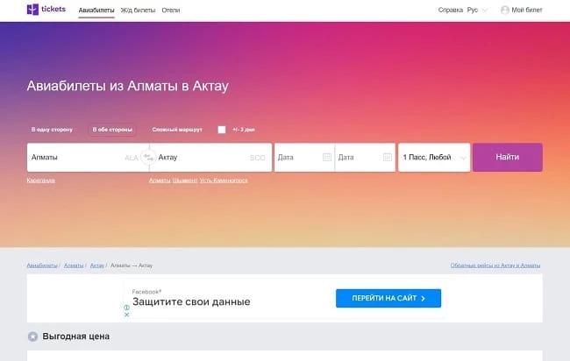Open the 1 Пасс, Любой passengers dropdown
This screenshot has height=361, width=570.
(x=434, y=157)
